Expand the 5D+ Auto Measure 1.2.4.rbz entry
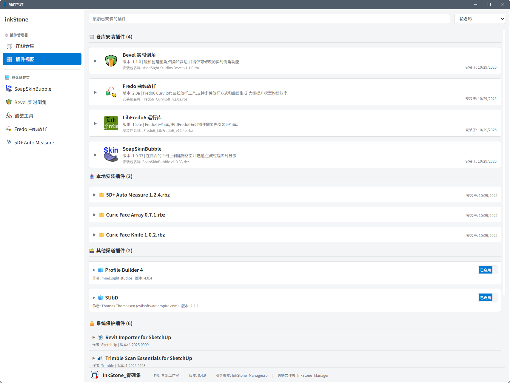 pos(94,195)
